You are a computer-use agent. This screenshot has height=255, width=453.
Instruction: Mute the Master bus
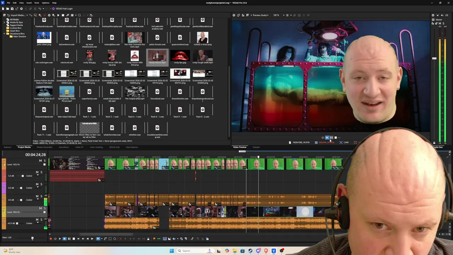click(441, 23)
